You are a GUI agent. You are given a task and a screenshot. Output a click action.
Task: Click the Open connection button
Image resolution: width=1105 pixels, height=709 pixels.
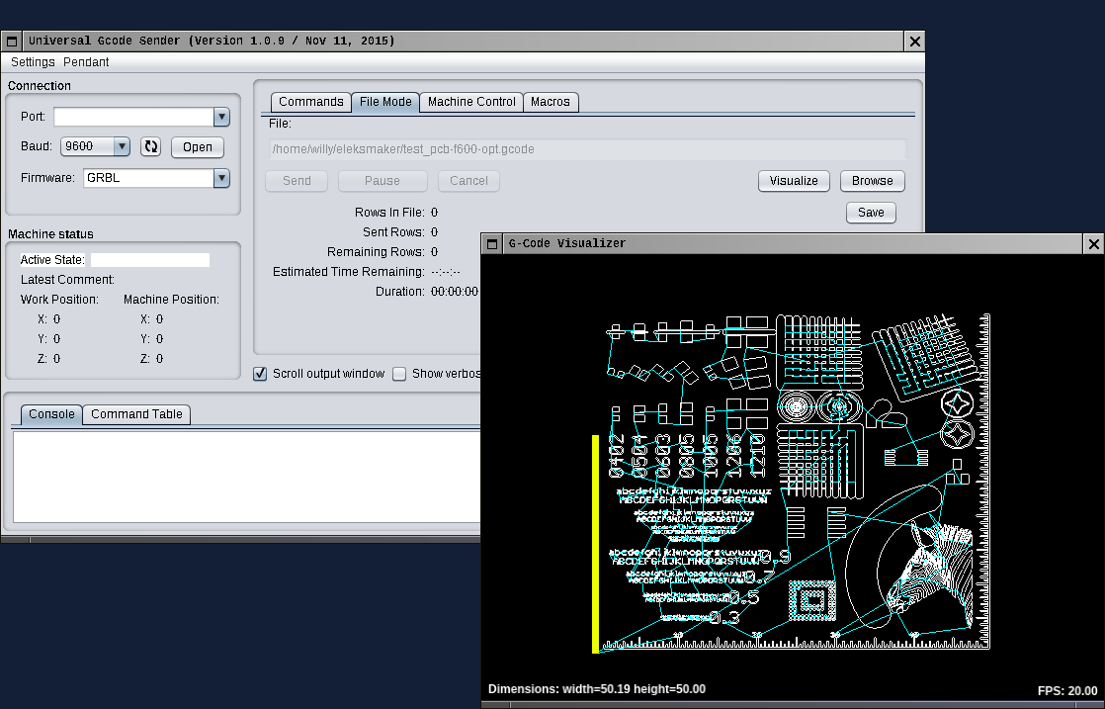click(x=198, y=146)
